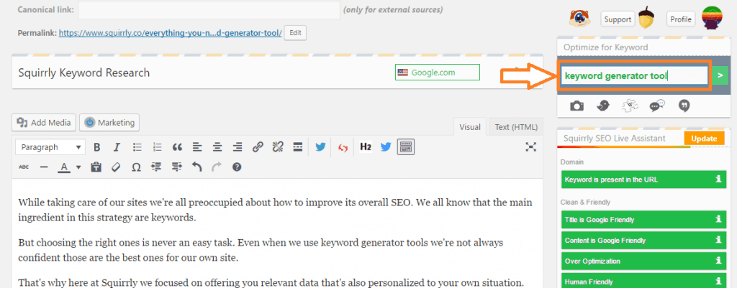Click the keyword generator tool input field
The image size is (737, 288).
coord(633,75)
